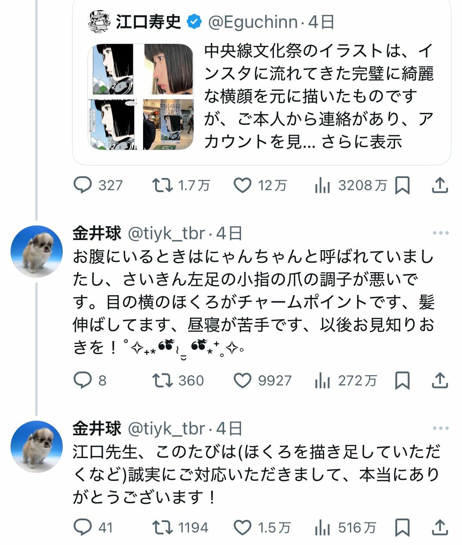Like the reply with 9927 likes

(x=242, y=380)
